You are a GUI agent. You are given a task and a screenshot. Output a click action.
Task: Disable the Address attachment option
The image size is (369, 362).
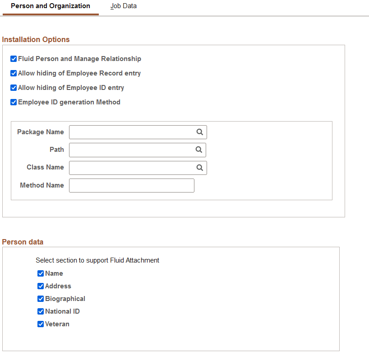(x=41, y=286)
